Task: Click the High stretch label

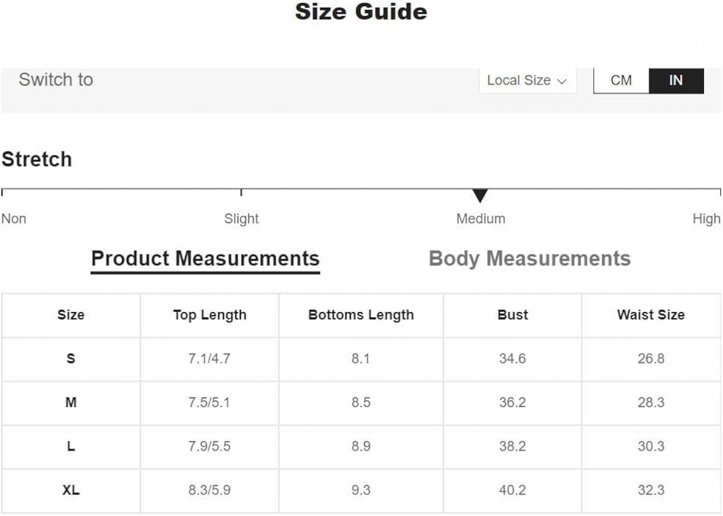Action: coord(706,219)
